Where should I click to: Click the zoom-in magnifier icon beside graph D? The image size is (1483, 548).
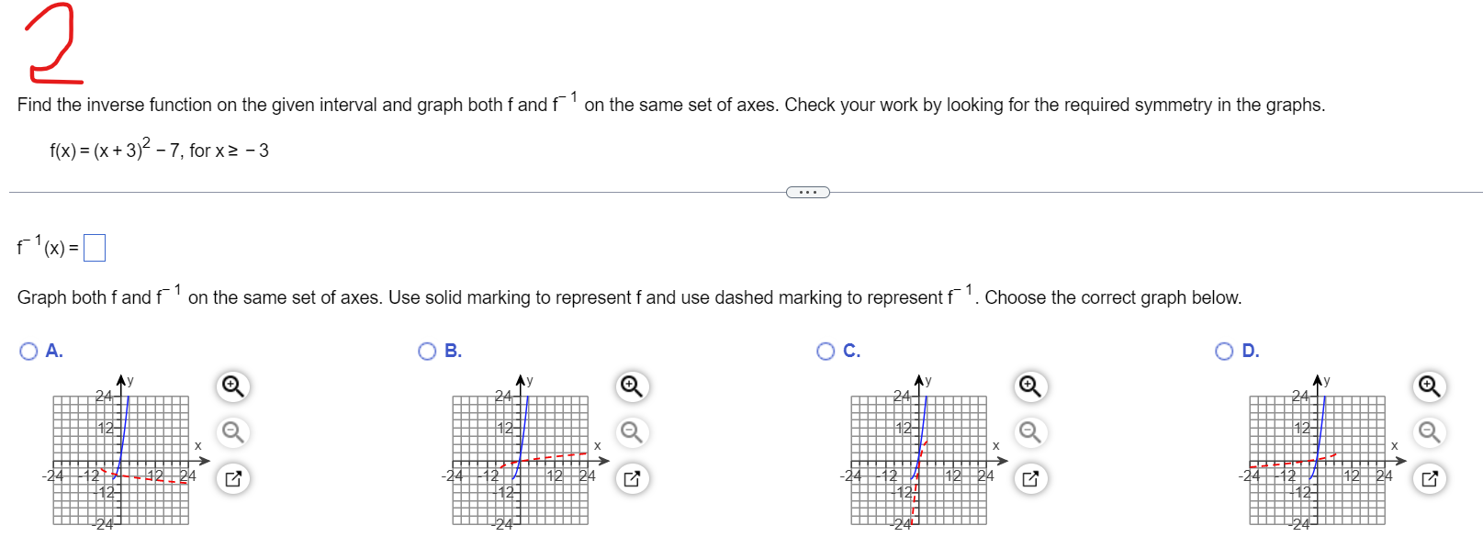click(x=1427, y=387)
